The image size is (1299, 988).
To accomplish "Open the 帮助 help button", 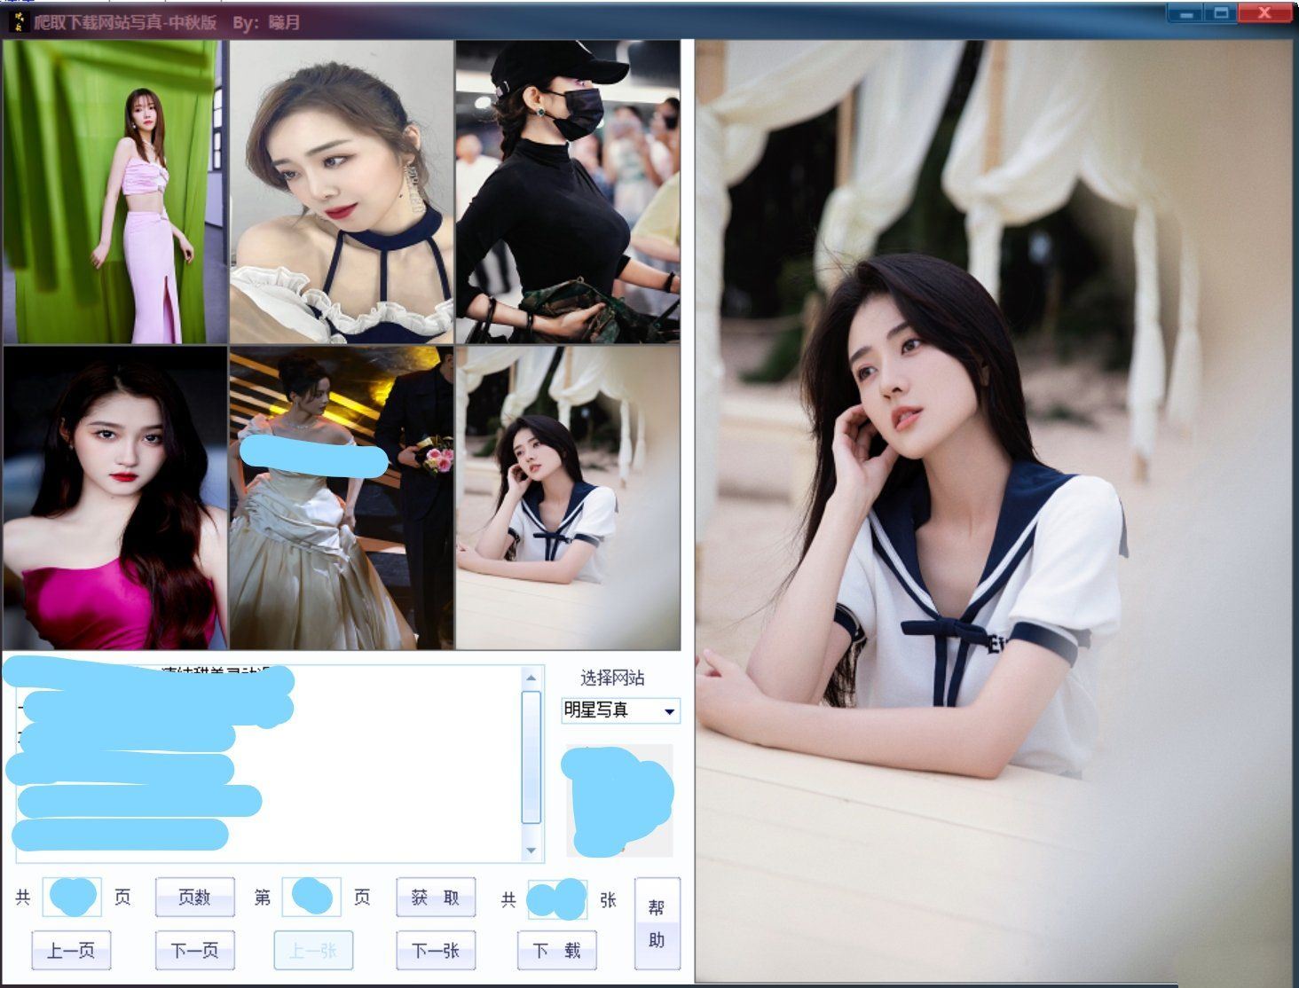I will (x=657, y=923).
